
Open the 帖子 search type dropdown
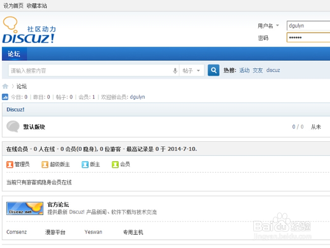[191, 70]
